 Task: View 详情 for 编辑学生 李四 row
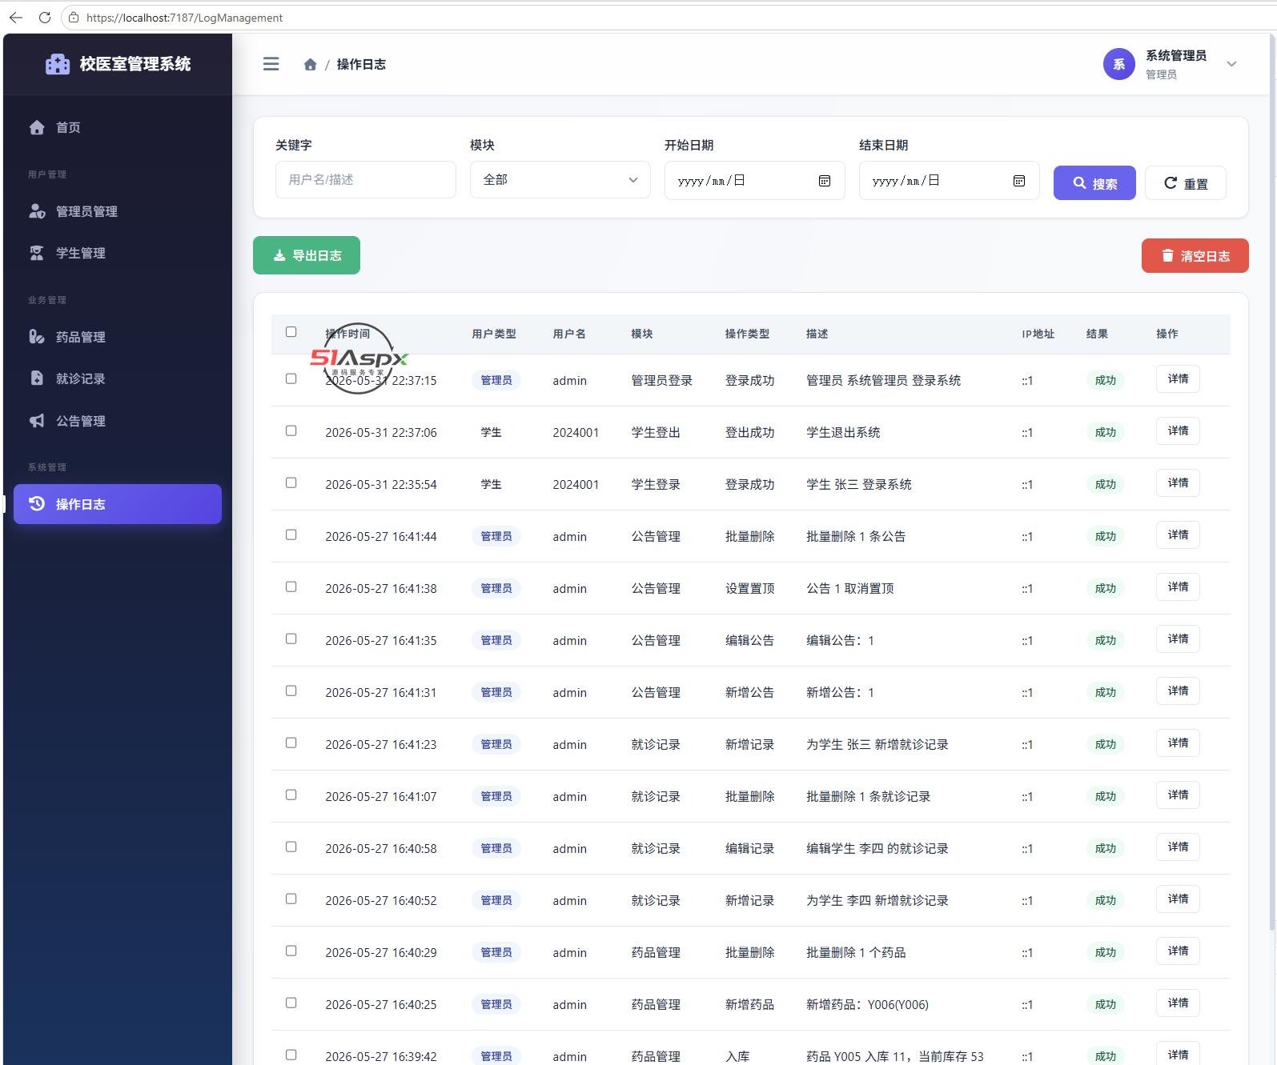(x=1178, y=847)
